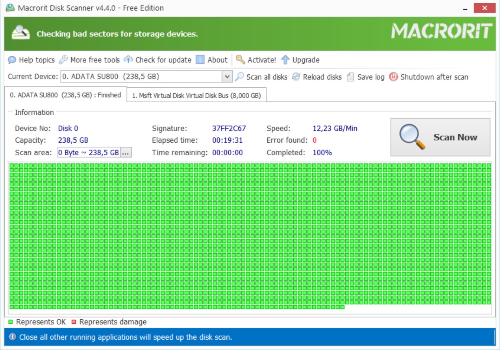Click the More free tools label

click(95, 60)
